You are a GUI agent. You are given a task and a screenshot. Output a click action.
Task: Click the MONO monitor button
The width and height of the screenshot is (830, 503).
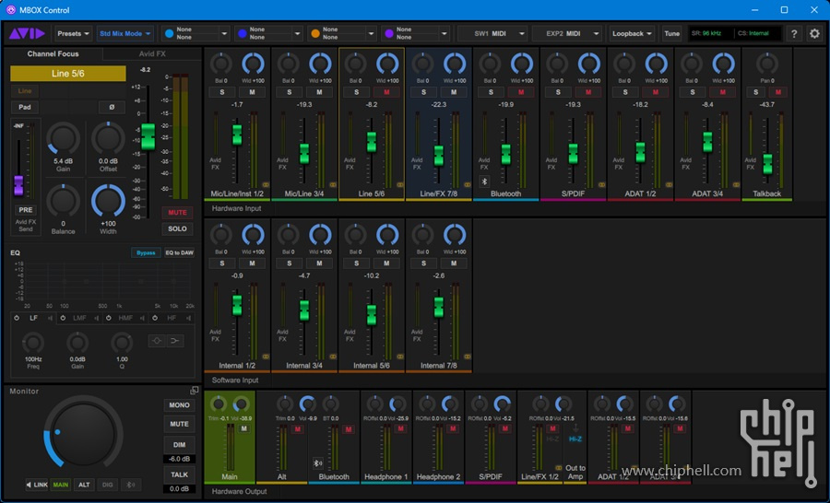pos(180,404)
